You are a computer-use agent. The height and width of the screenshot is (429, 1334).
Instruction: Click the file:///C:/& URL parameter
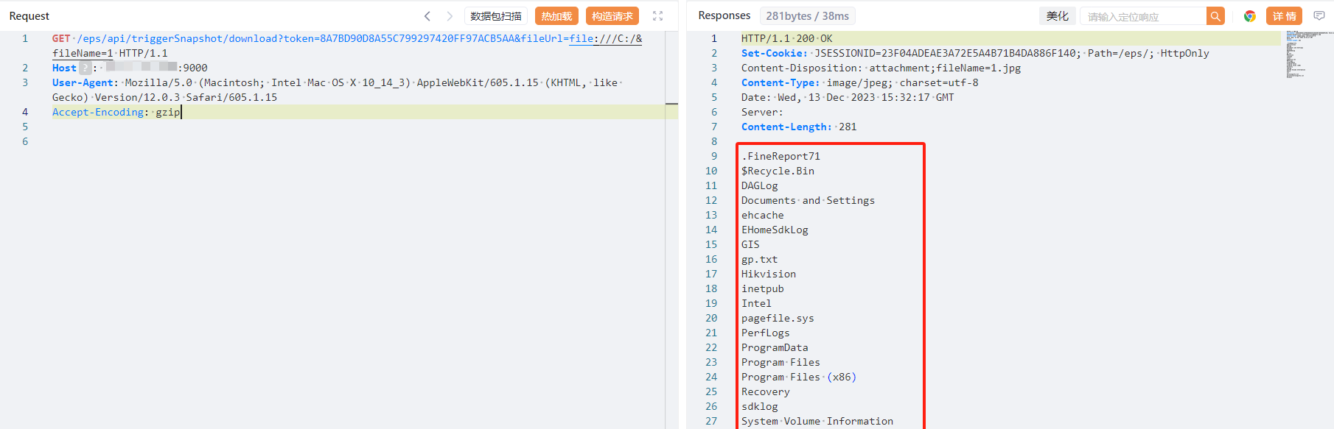606,38
